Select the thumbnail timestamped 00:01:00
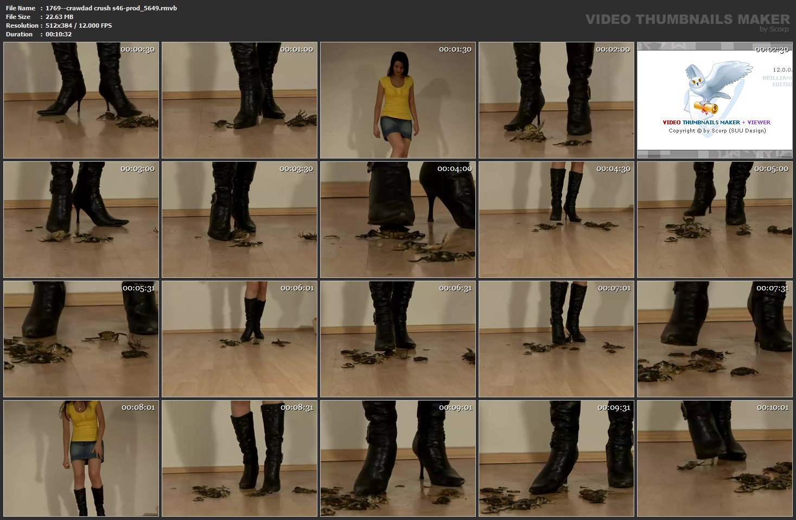 click(x=240, y=100)
